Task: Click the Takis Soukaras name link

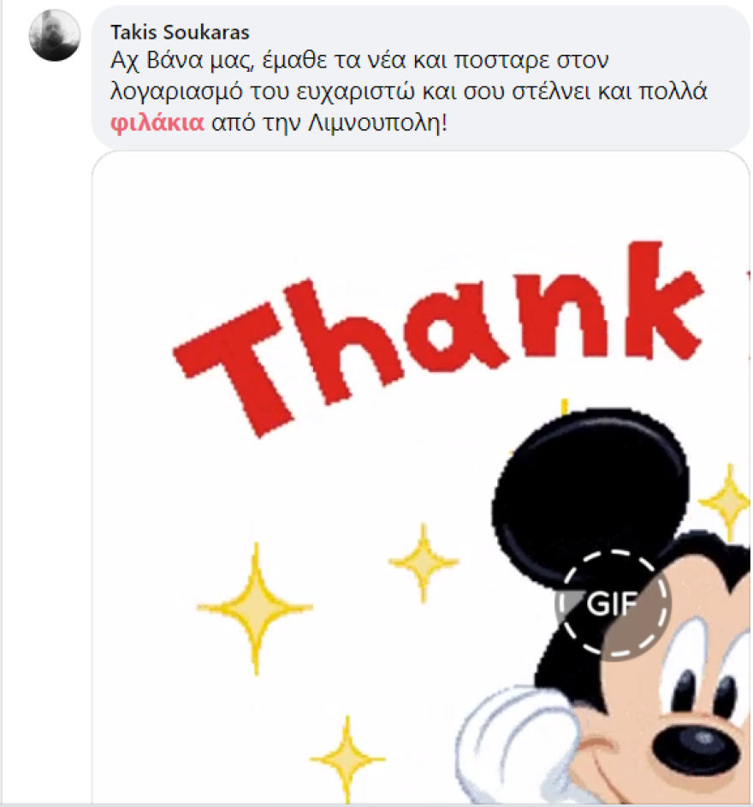Action: click(x=180, y=33)
